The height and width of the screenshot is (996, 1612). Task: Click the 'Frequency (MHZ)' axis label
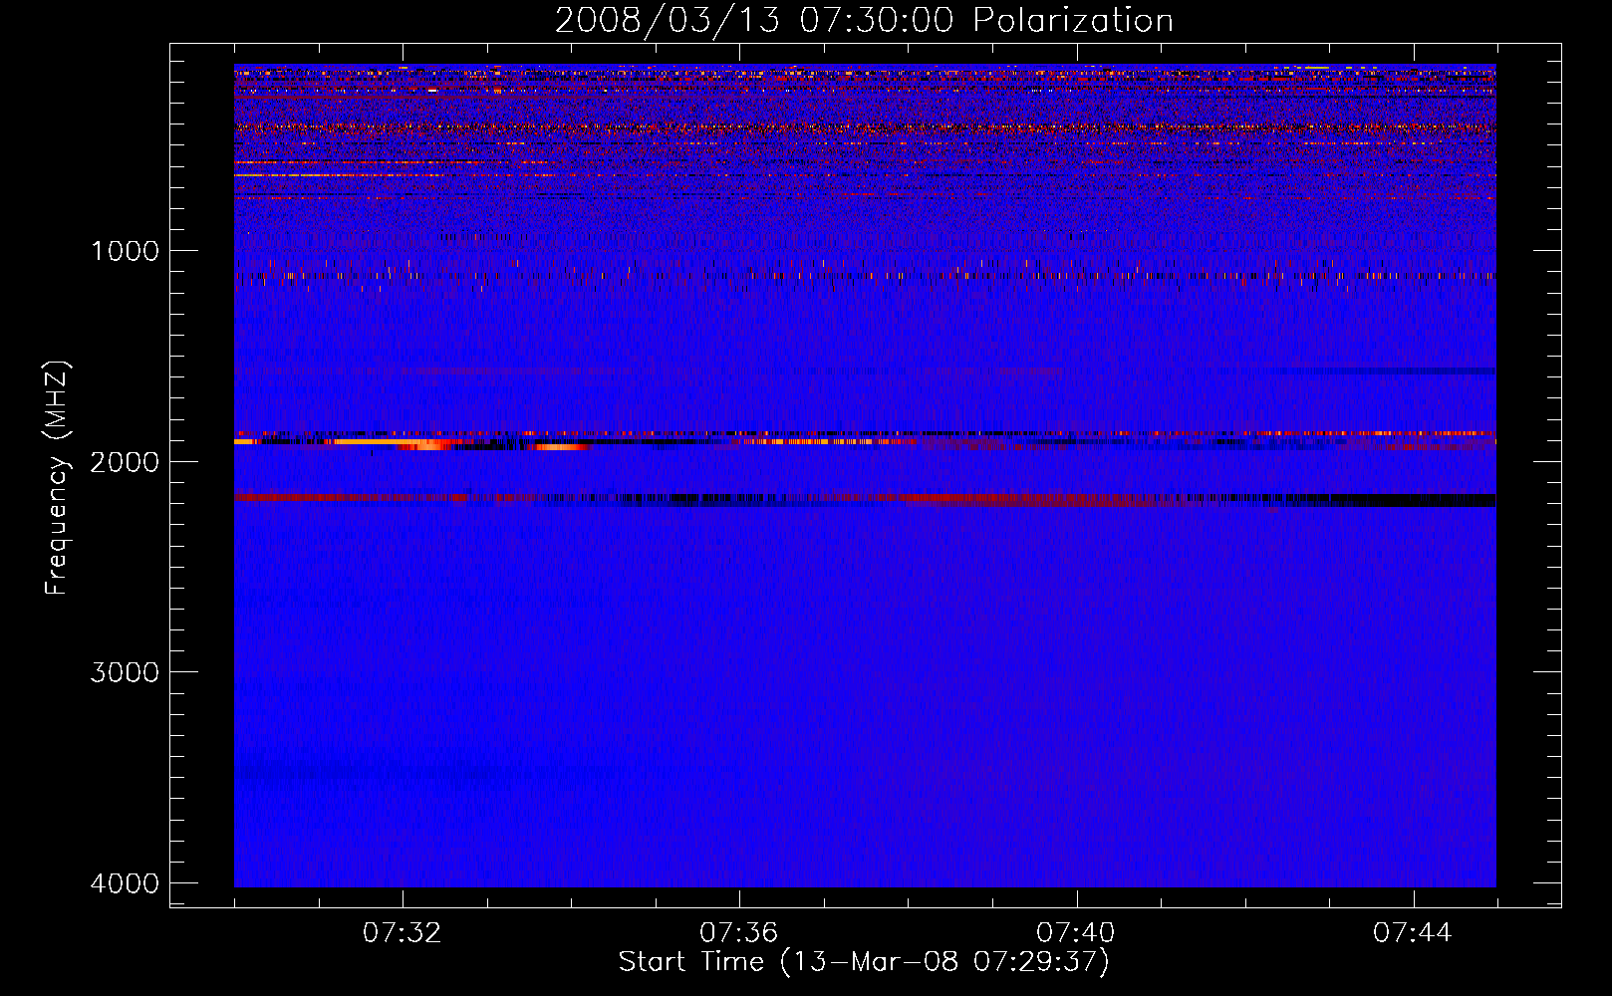pos(57,478)
